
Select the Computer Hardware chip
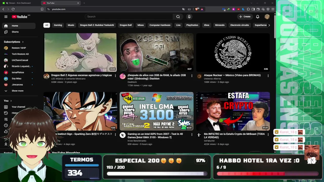[160, 25]
